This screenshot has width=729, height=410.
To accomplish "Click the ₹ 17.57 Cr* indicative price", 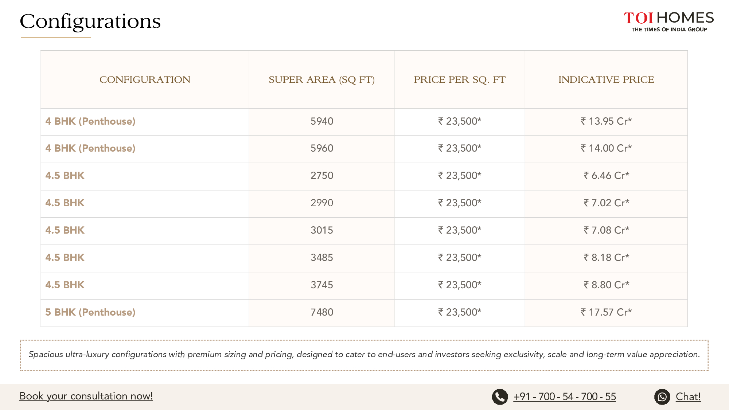I will click(606, 312).
